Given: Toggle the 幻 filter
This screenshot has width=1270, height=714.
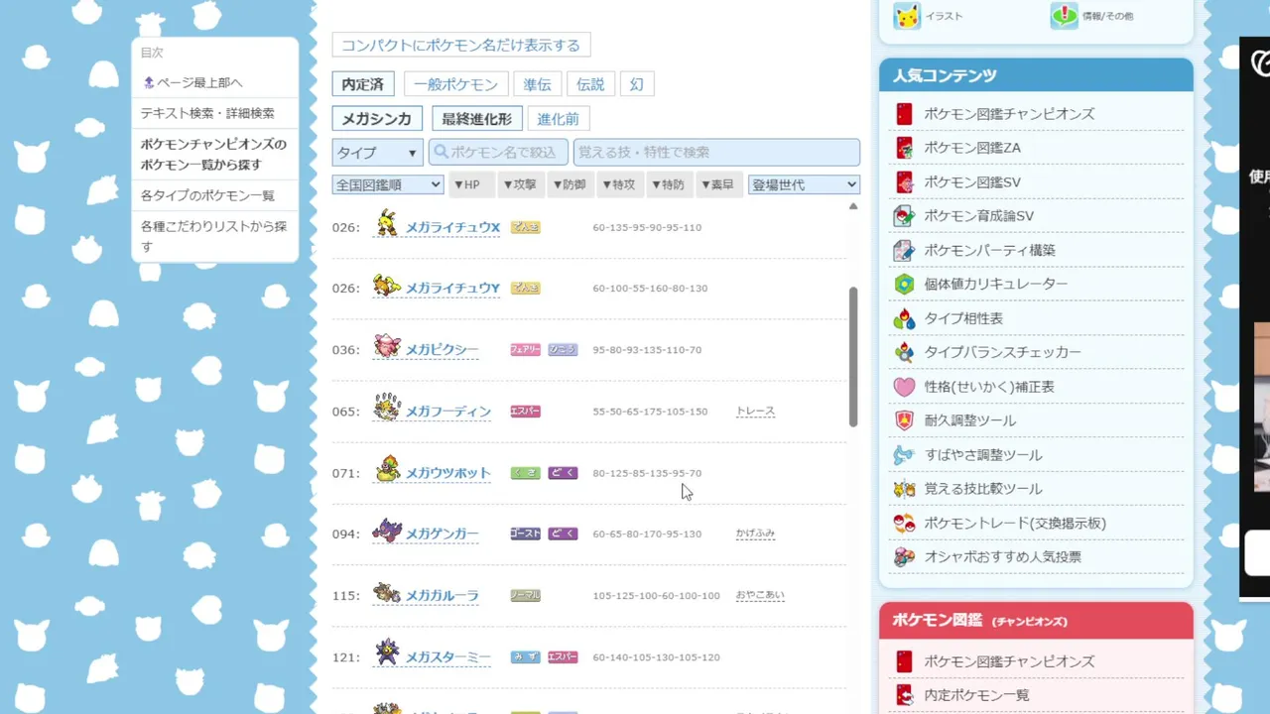Looking at the screenshot, I should [637, 84].
